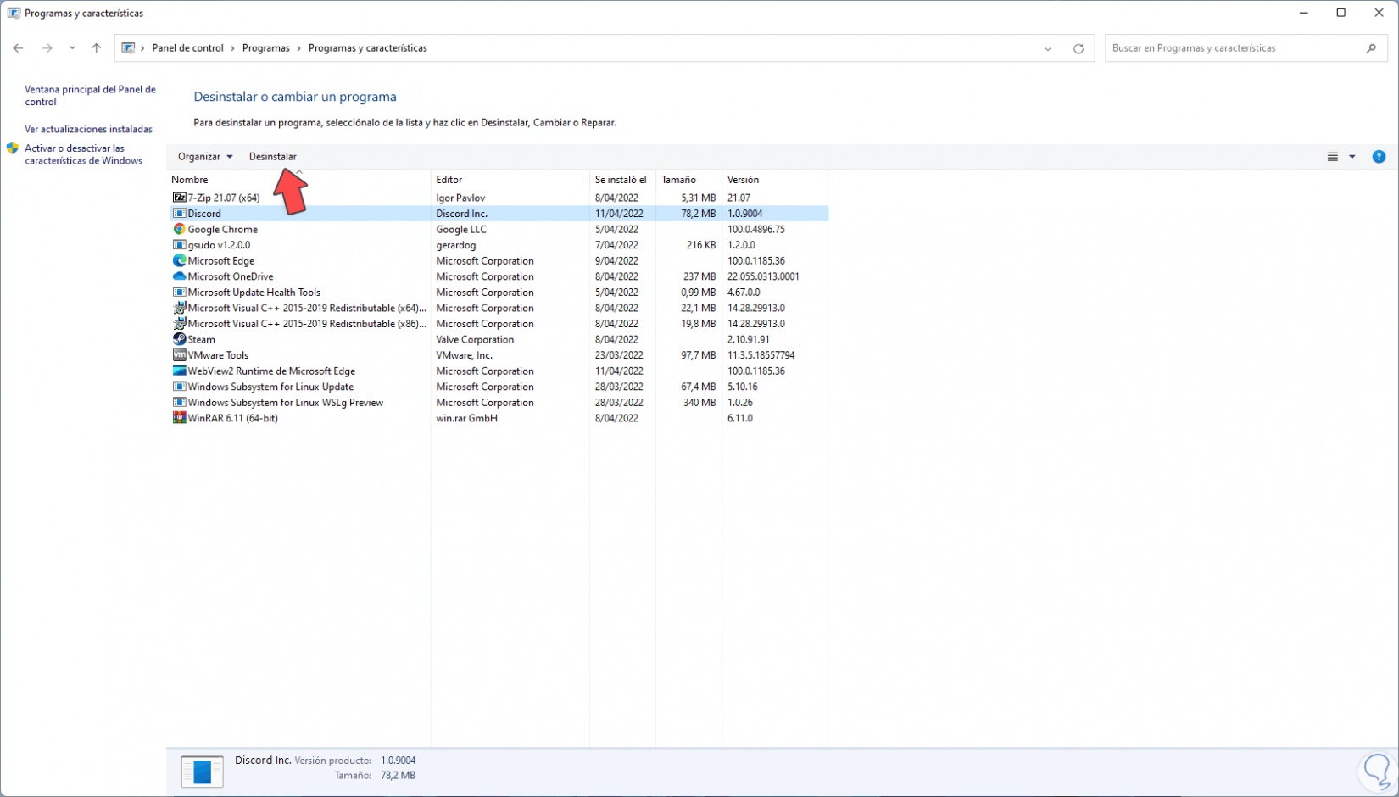Image resolution: width=1399 pixels, height=797 pixels.
Task: Select the Microsoft Edge program name
Action: [x=221, y=261]
